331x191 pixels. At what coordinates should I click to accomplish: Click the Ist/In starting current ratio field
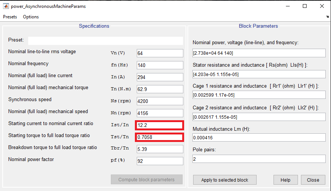[159, 125]
